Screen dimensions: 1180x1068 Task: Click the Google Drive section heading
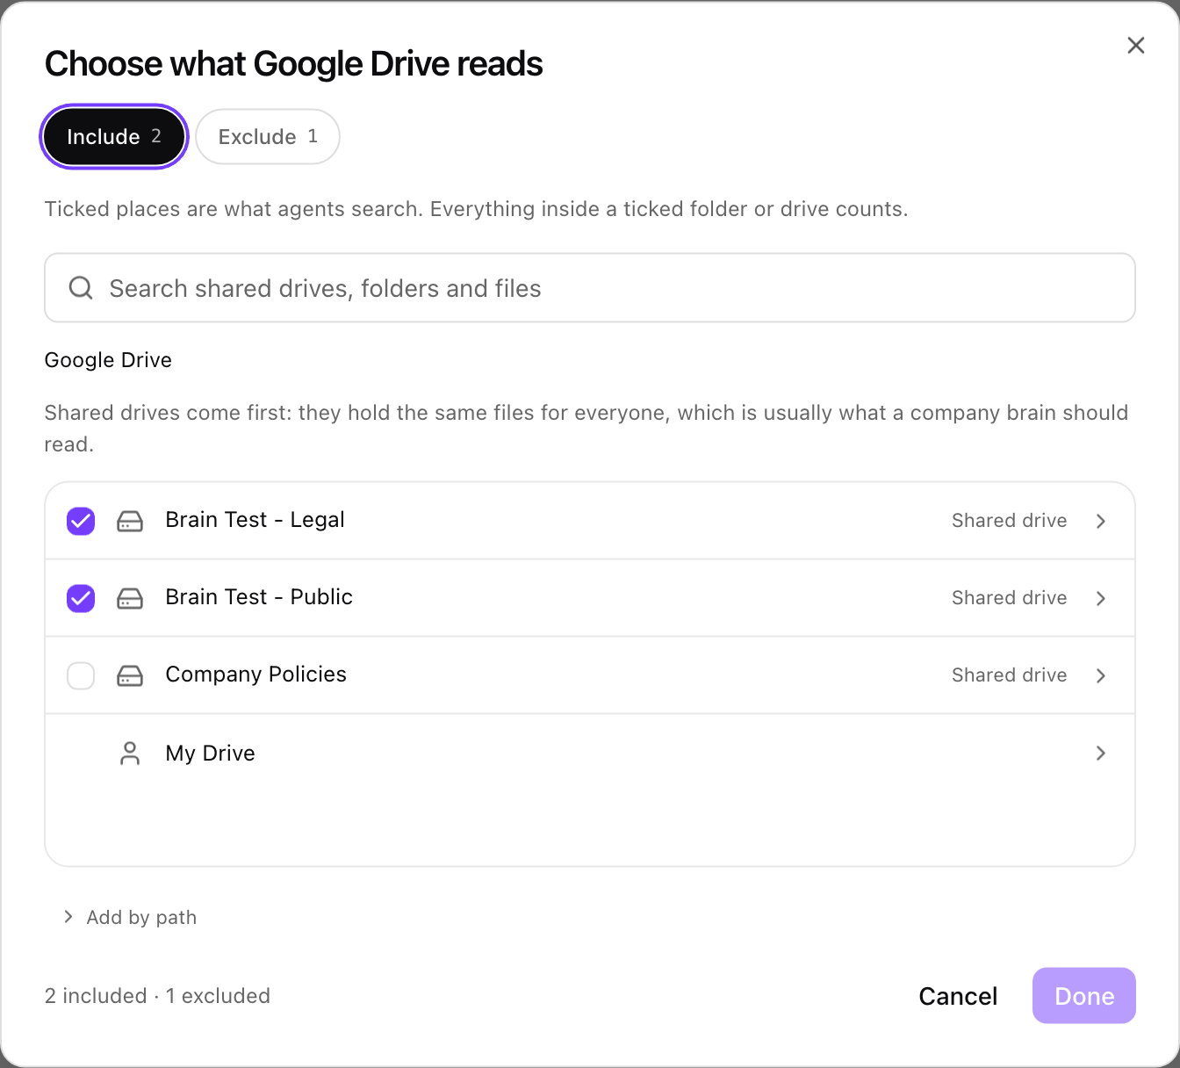[108, 360]
